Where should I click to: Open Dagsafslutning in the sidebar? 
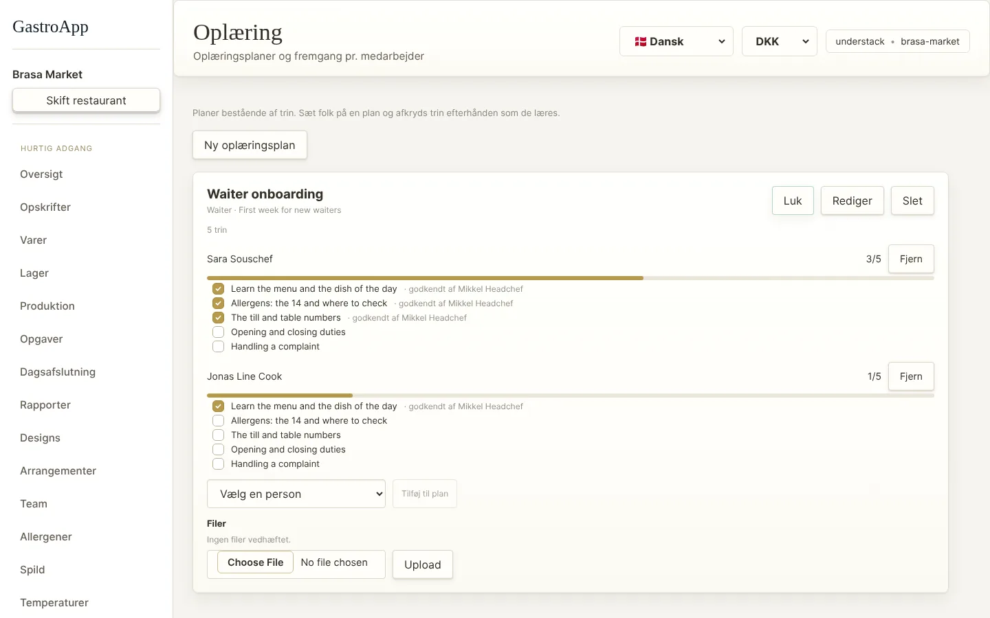point(58,372)
